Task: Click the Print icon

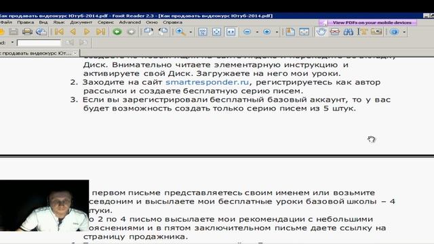Action: [x=27, y=32]
